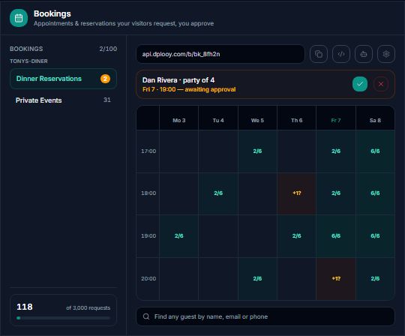Click the 2/100 bookings count
This screenshot has height=336, width=405.
pos(108,49)
